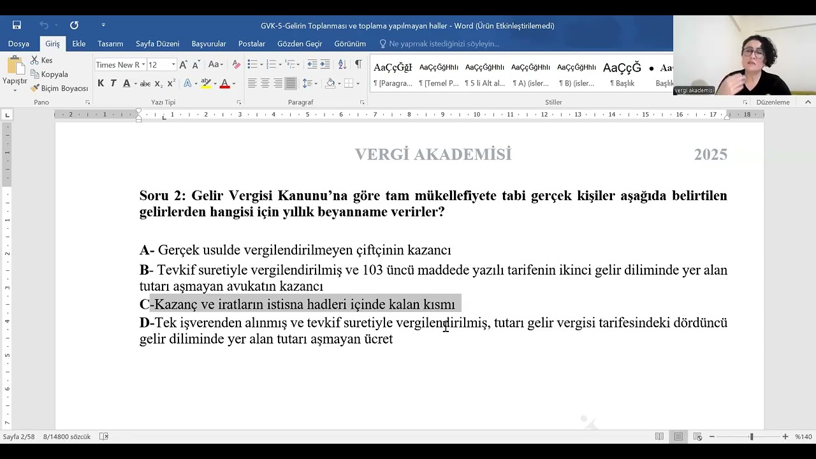Clear all formatting with the eraser icon
This screenshot has height=459, width=816.
[x=237, y=65]
